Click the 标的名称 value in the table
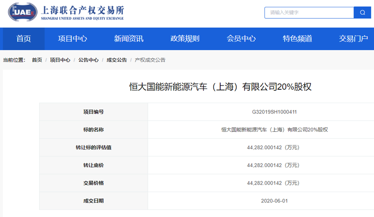The width and height of the screenshot is (374, 217). click(274, 129)
